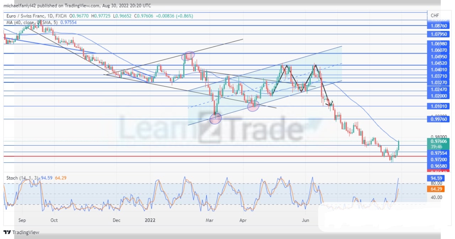Click the 0.97554 moving average price label
Image resolution: width=455 pixels, height=239 pixels.
tap(438, 153)
